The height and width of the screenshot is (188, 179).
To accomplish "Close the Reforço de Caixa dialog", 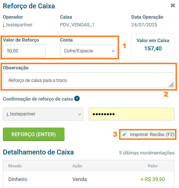I will point(173,5).
